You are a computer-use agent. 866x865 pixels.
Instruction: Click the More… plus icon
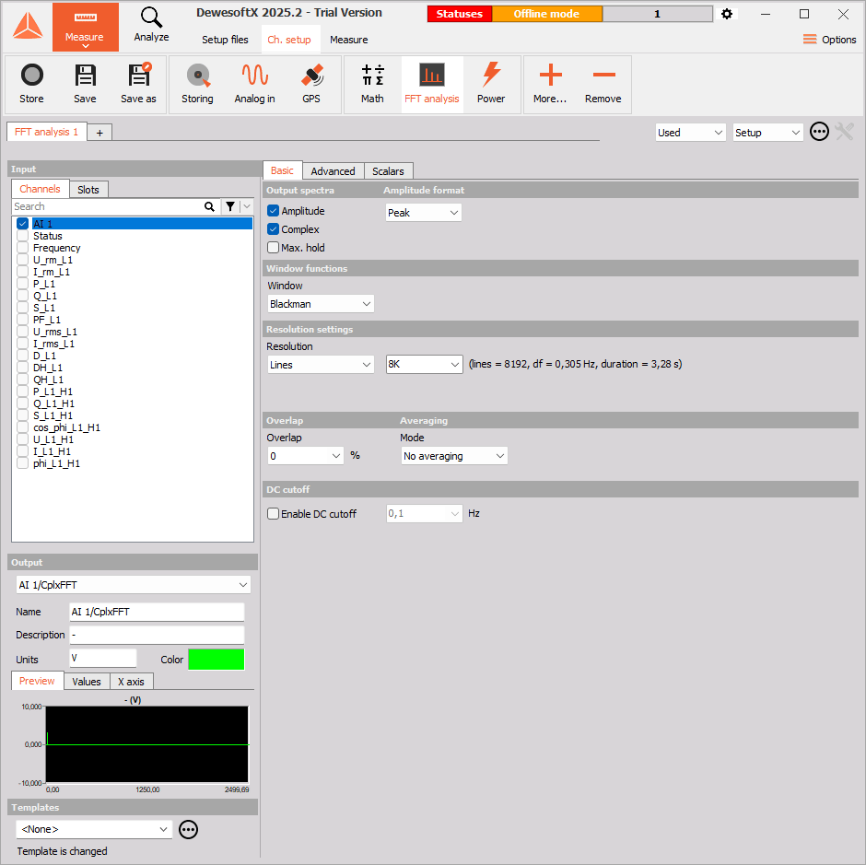(550, 75)
